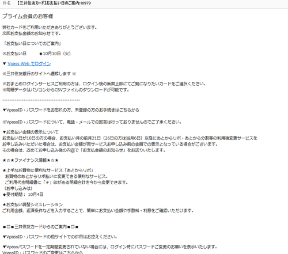Click the line ▼VpassID・パスワードの他サイトでの併用はお控えください

60,237
